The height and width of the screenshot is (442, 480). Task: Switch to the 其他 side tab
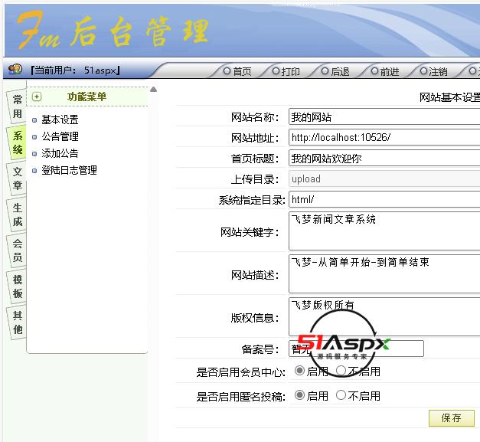coord(18,322)
